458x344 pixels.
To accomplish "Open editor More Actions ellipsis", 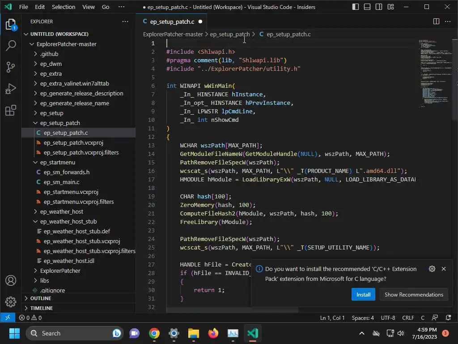I will [448, 21].
